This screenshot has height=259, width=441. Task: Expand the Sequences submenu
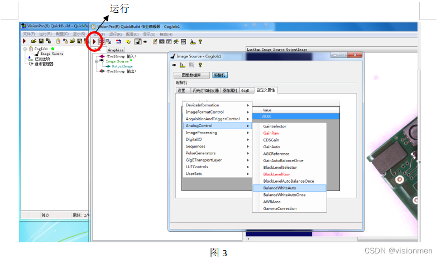(217, 146)
